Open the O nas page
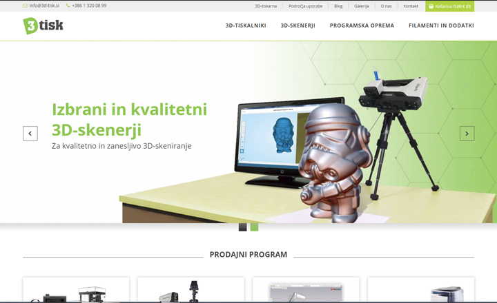497x303 pixels. [386, 6]
